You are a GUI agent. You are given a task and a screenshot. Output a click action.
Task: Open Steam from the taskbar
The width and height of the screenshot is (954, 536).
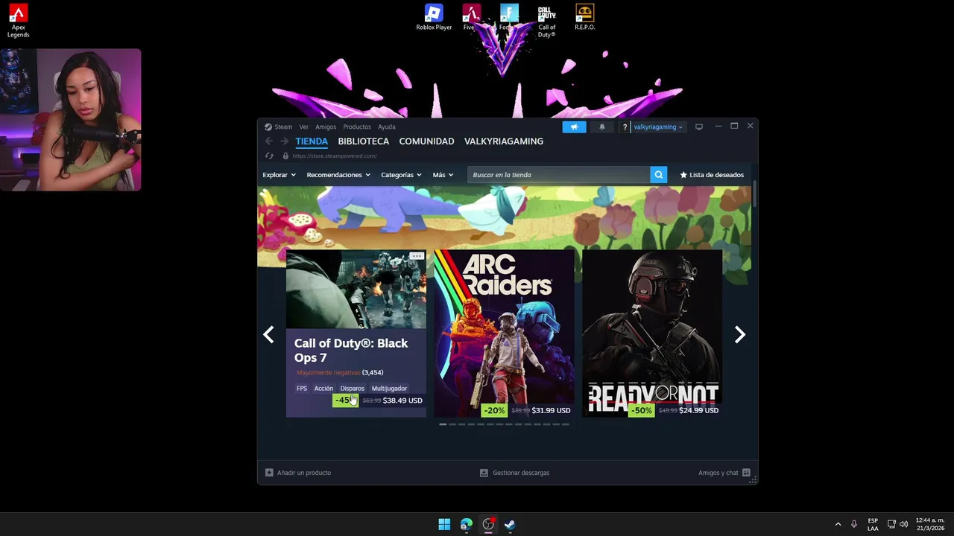(x=510, y=524)
